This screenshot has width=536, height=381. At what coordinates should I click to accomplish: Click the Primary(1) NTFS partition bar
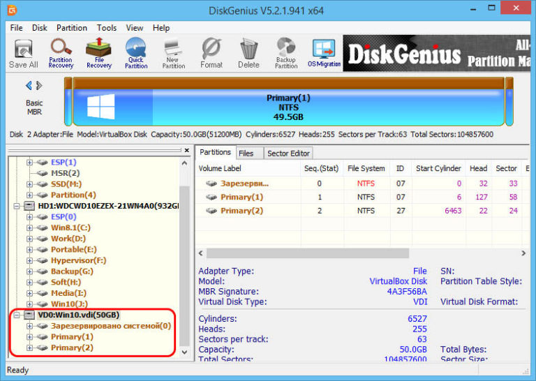tap(288, 107)
